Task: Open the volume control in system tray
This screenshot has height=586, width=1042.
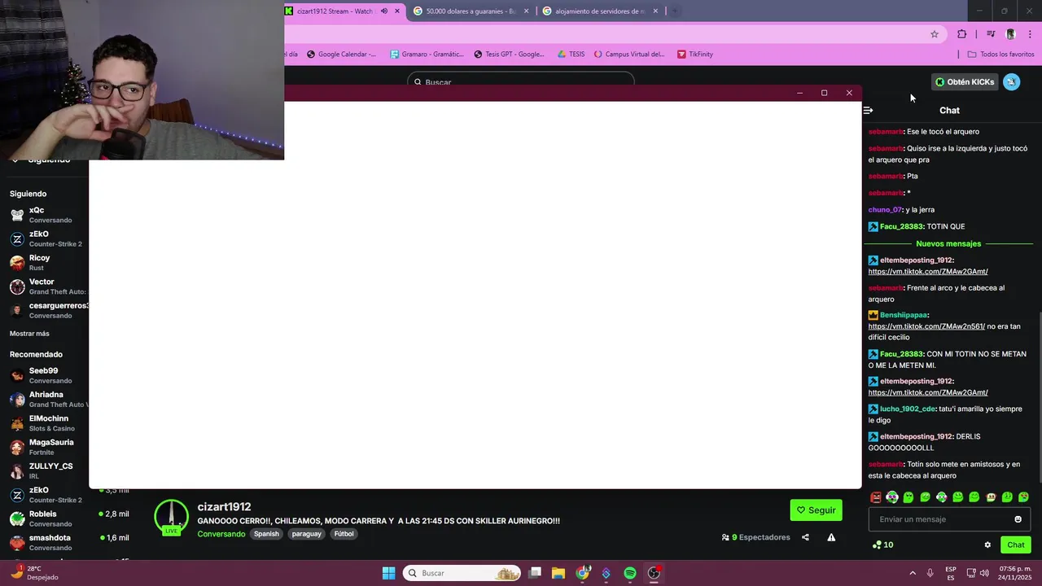Action: [x=984, y=573]
